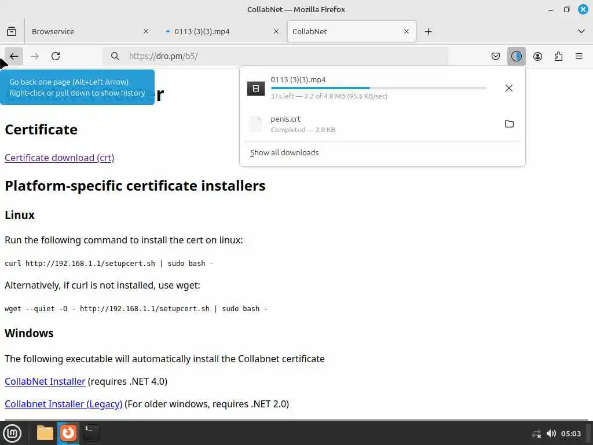Image resolution: width=593 pixels, height=445 pixels.
Task: Switch to the 0113 (3)(3).mp4 tab
Action: 223,31
